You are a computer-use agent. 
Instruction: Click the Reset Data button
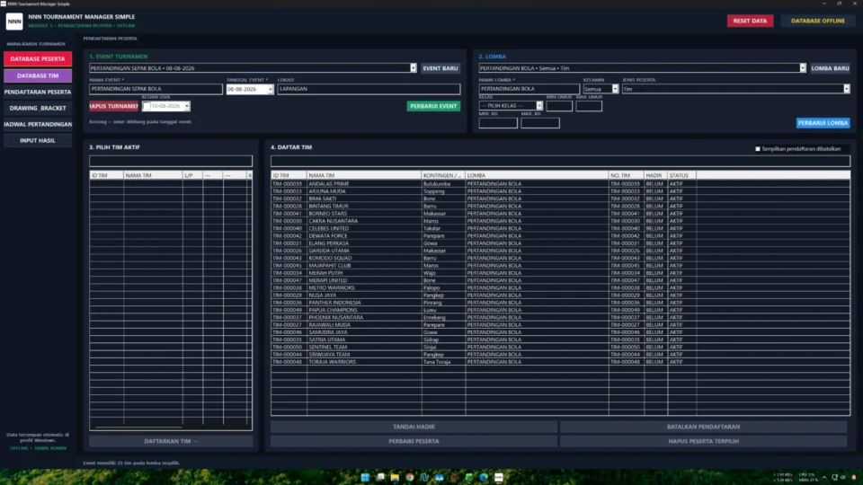[750, 21]
